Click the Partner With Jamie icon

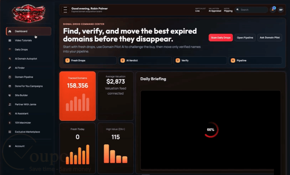(10, 104)
